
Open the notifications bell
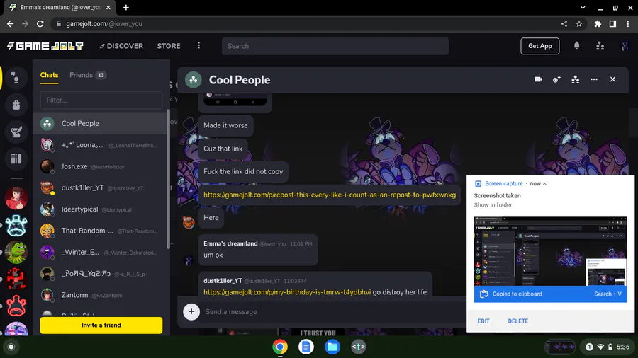pyautogui.click(x=576, y=45)
